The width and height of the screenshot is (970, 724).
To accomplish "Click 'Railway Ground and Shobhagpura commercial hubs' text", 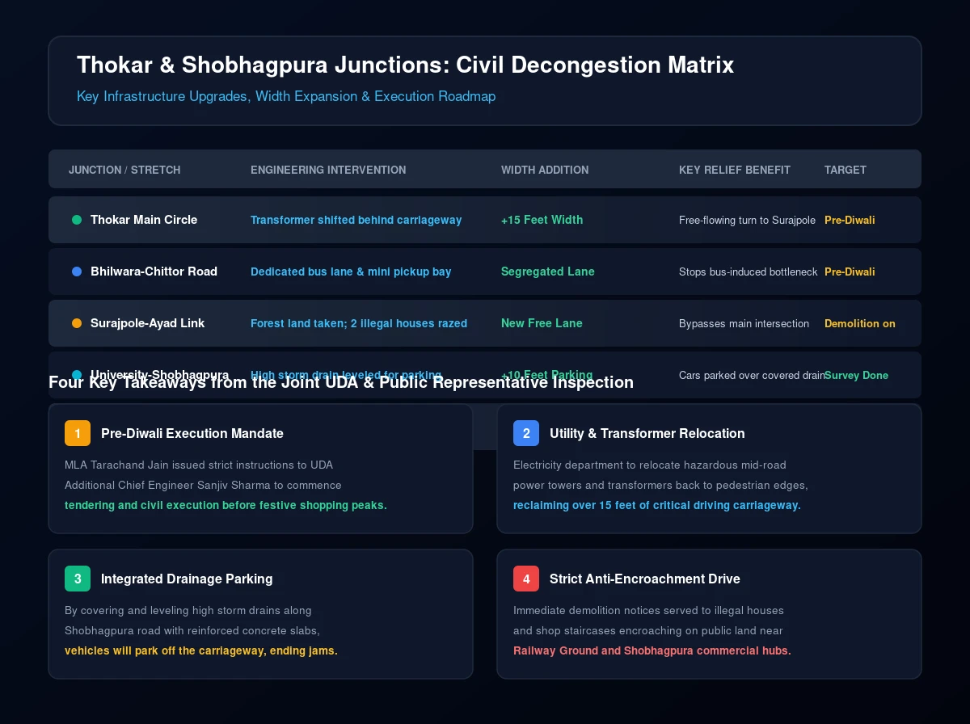I will pyautogui.click(x=652, y=650).
